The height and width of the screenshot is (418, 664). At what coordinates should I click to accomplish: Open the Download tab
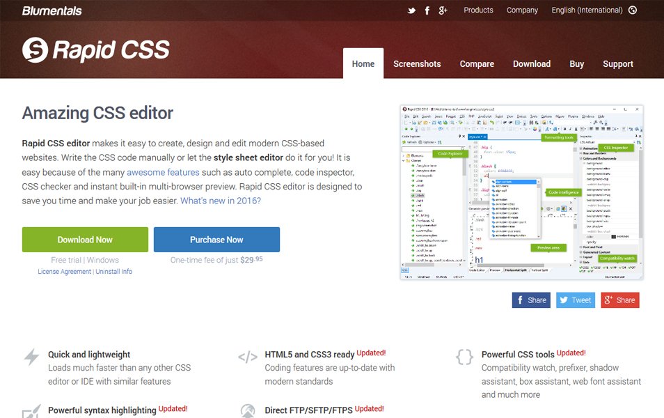click(x=532, y=63)
